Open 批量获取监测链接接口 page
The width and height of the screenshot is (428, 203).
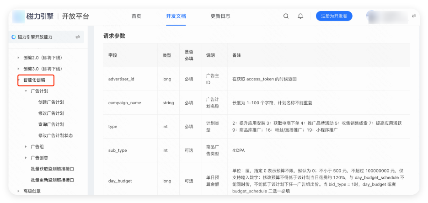(x=53, y=169)
